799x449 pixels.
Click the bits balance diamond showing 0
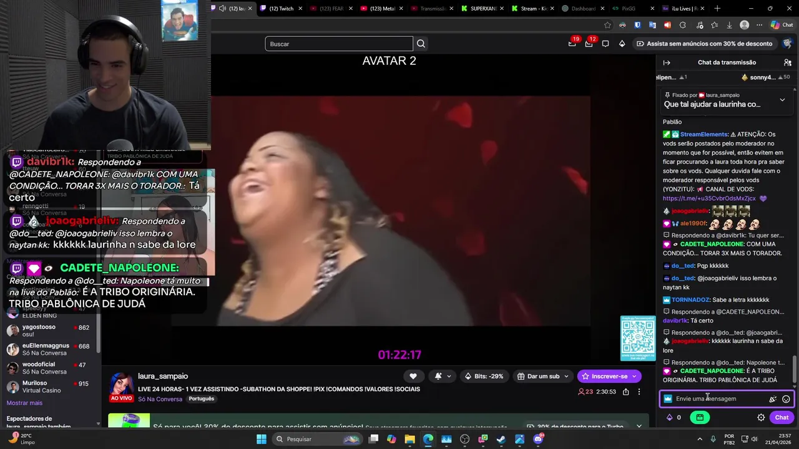click(x=674, y=417)
